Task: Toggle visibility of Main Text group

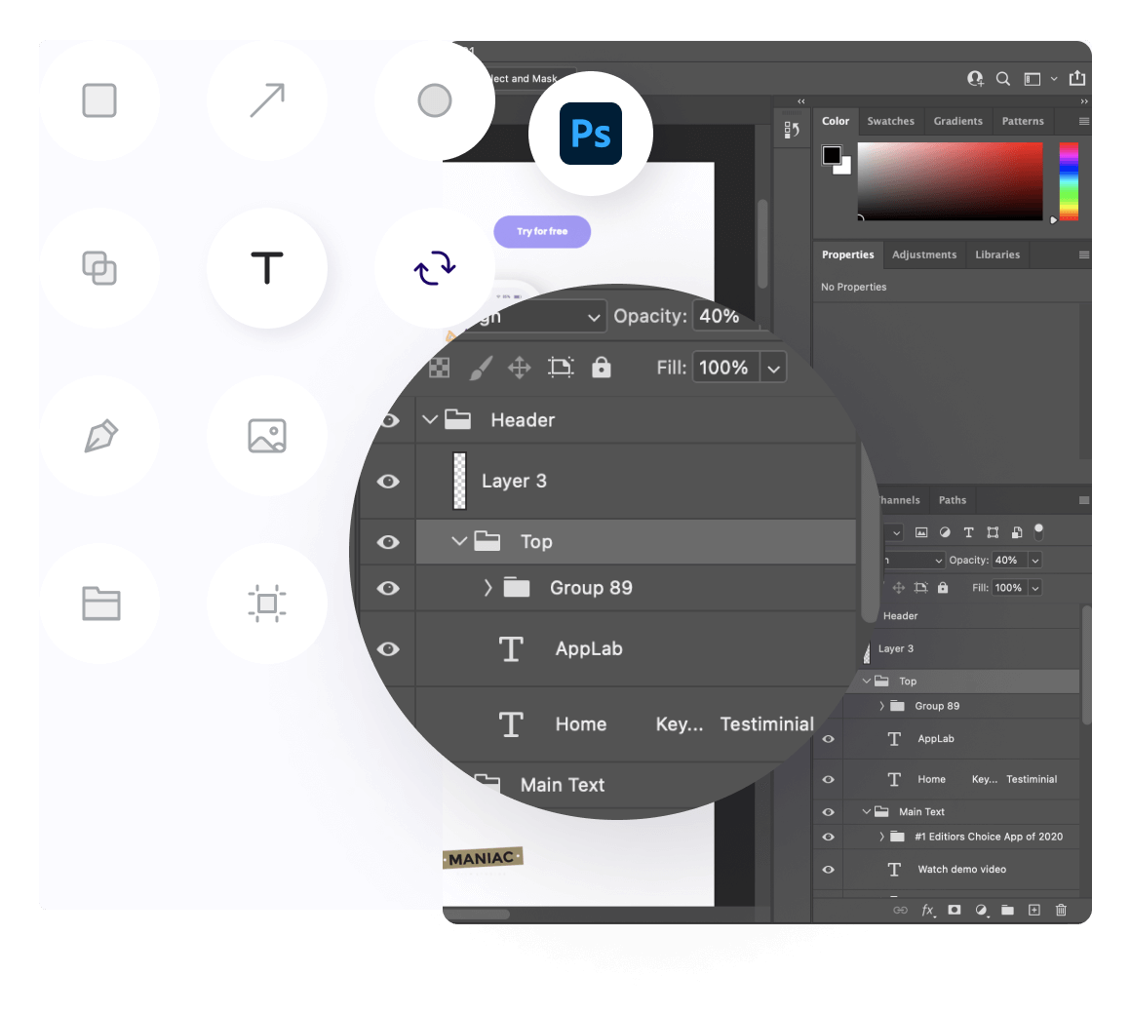Action: 828,812
